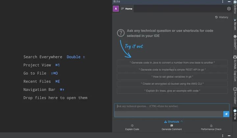Viewport: 237px width, 138px height.
Task: Open the CodeGPT tool window tab
Action: (235, 42)
